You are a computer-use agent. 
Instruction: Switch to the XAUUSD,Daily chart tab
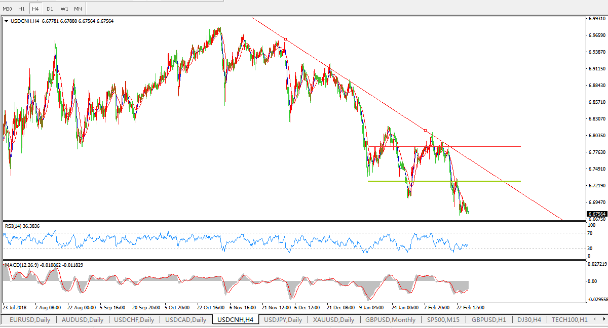[x=333, y=319]
